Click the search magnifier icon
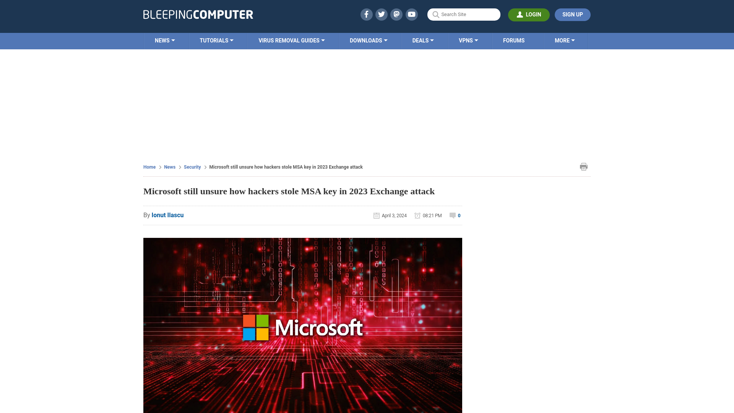The height and width of the screenshot is (413, 734). pos(435,15)
